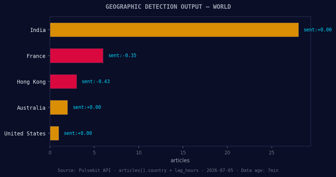
Task: Click the sent:-0.35 annotation
Action: (x=122, y=55)
